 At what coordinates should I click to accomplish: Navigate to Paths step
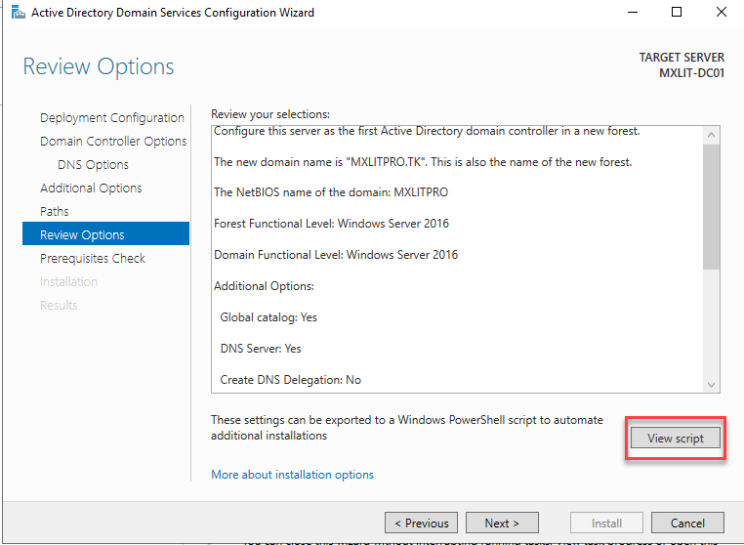tap(55, 212)
